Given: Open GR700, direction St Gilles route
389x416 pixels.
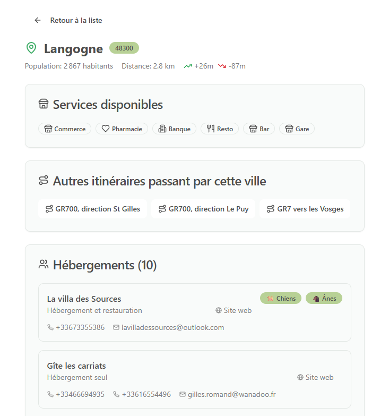Looking at the screenshot, I should tap(92, 209).
